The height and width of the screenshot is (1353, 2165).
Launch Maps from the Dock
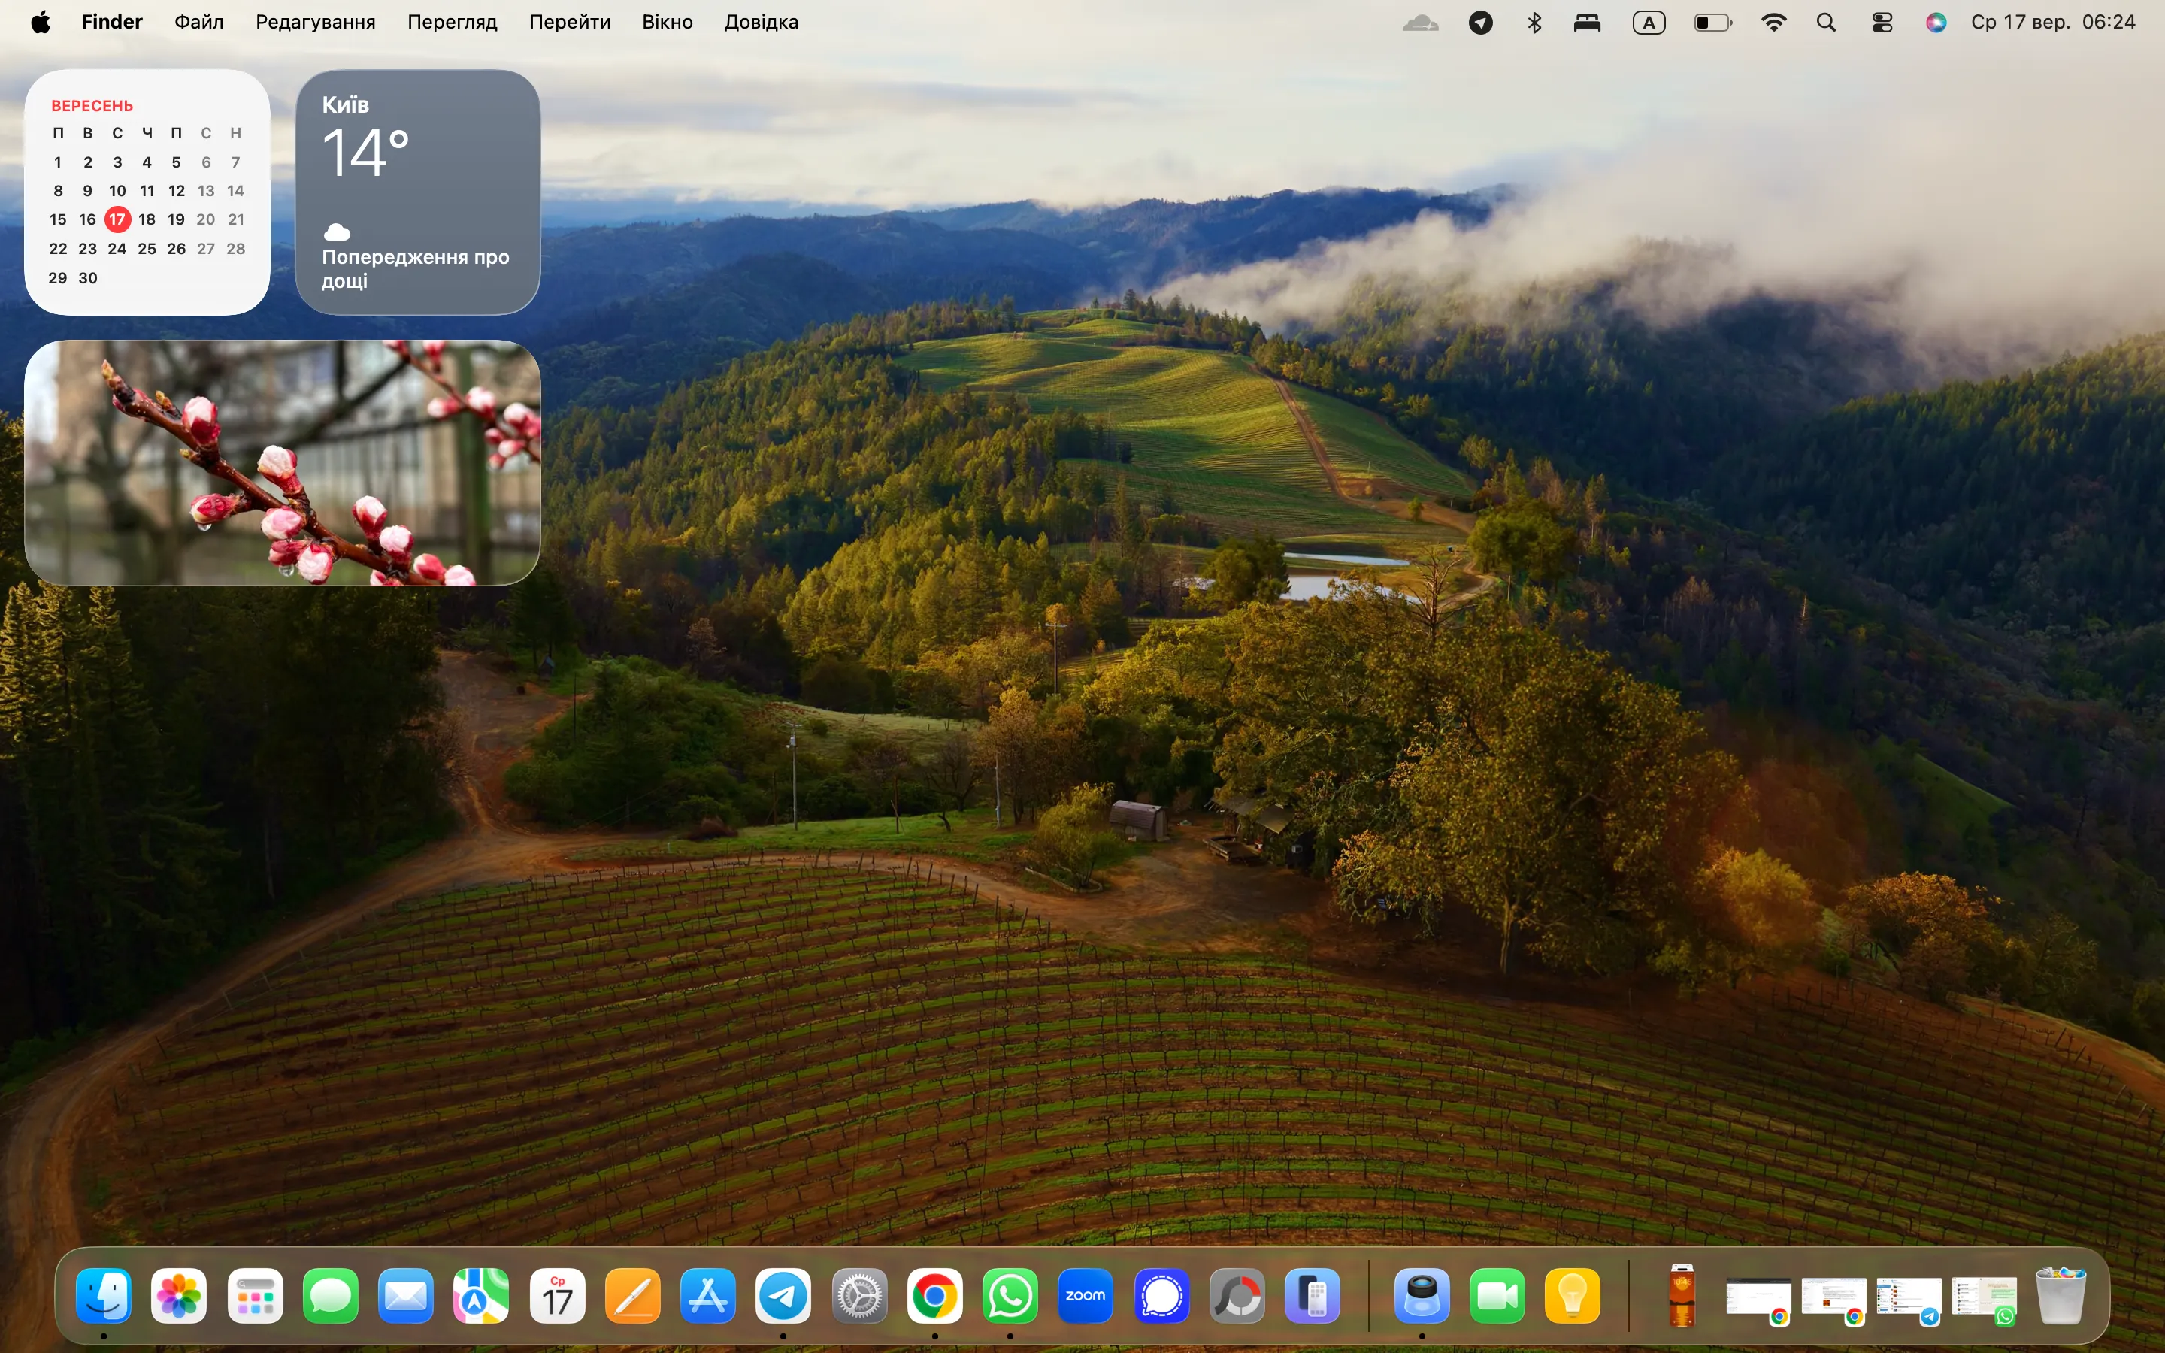point(480,1296)
